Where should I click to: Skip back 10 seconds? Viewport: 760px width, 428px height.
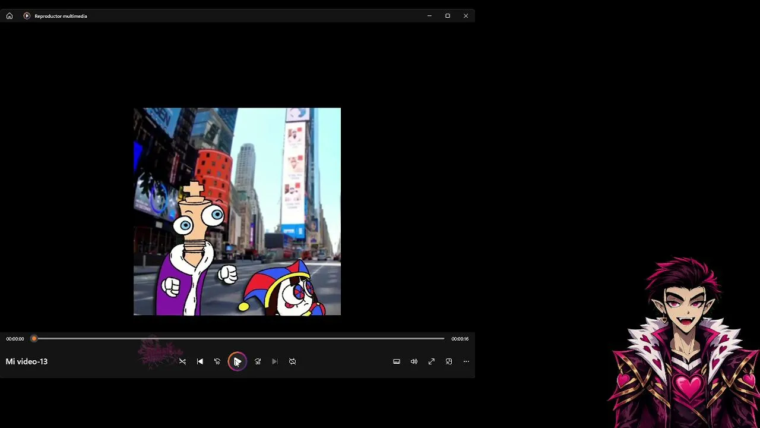[217, 361]
